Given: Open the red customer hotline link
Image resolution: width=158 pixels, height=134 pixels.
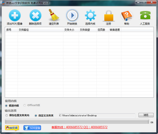Looking at the screenshot, I should tap(79, 127).
